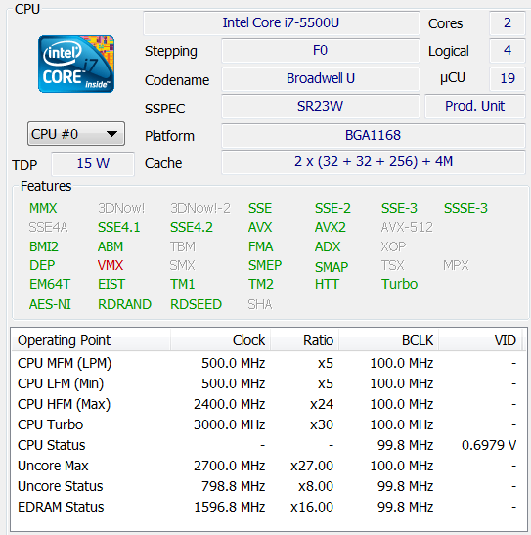
Task: Select the CPU Turbo row
Action: click(x=267, y=424)
